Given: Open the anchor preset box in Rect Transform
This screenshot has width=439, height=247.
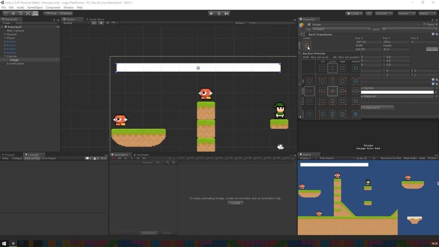Looking at the screenshot, I should pyautogui.click(x=307, y=45).
